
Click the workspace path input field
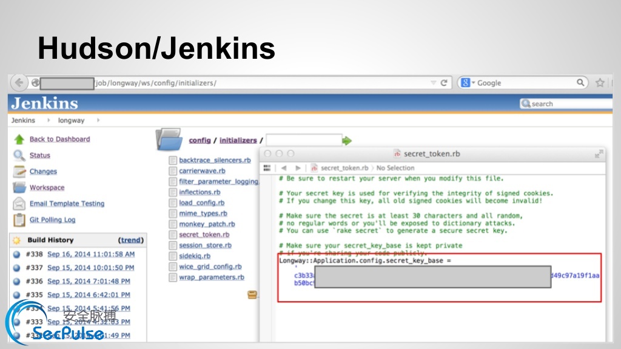pyautogui.click(x=304, y=140)
